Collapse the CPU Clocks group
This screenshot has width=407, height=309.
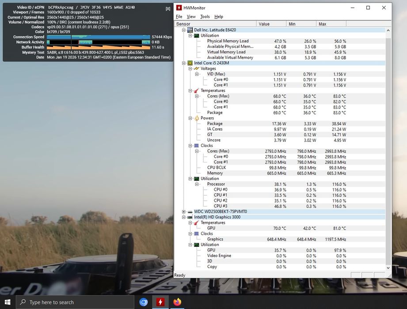[190, 146]
